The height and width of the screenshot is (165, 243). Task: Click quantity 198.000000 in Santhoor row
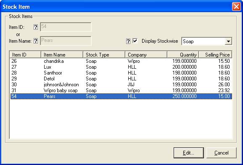[x=185, y=73]
